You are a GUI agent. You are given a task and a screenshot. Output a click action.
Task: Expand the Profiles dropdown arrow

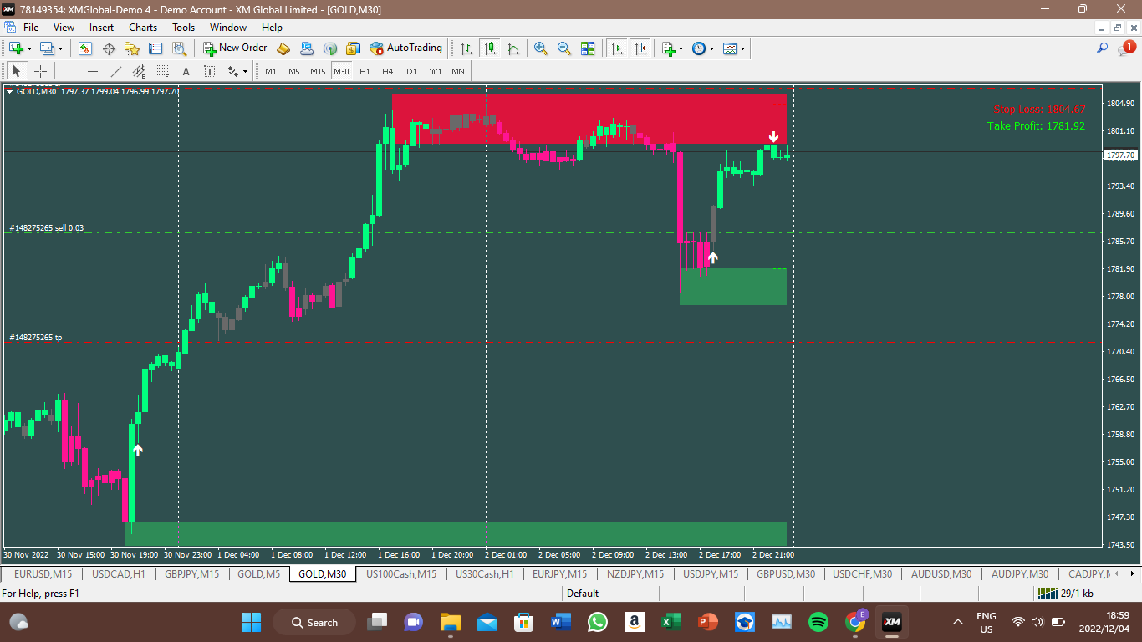click(61, 48)
